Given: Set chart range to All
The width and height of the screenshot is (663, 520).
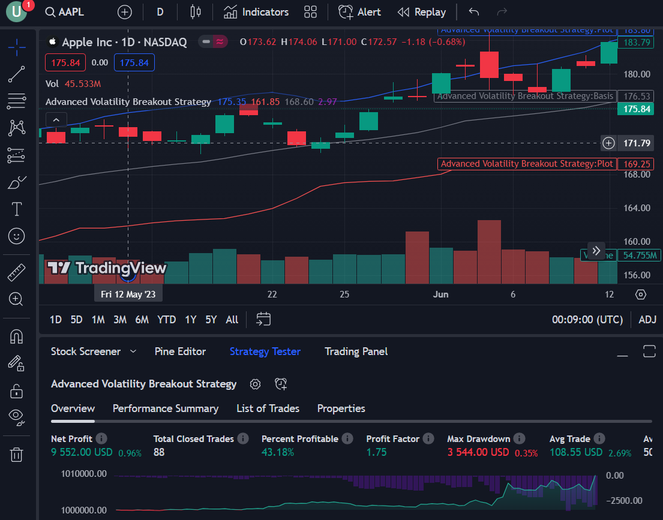Looking at the screenshot, I should (x=232, y=320).
